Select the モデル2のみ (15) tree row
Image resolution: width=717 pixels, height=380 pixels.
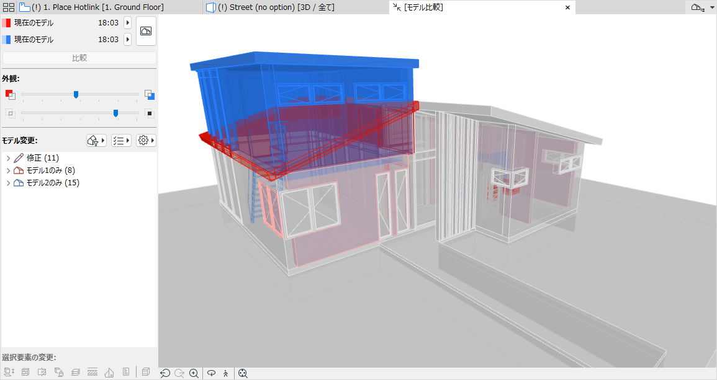coord(79,183)
